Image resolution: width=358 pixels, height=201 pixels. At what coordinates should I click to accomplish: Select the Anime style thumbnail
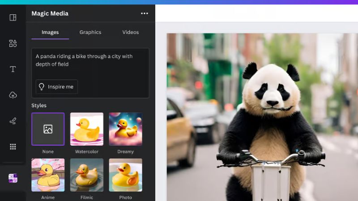coord(48,175)
